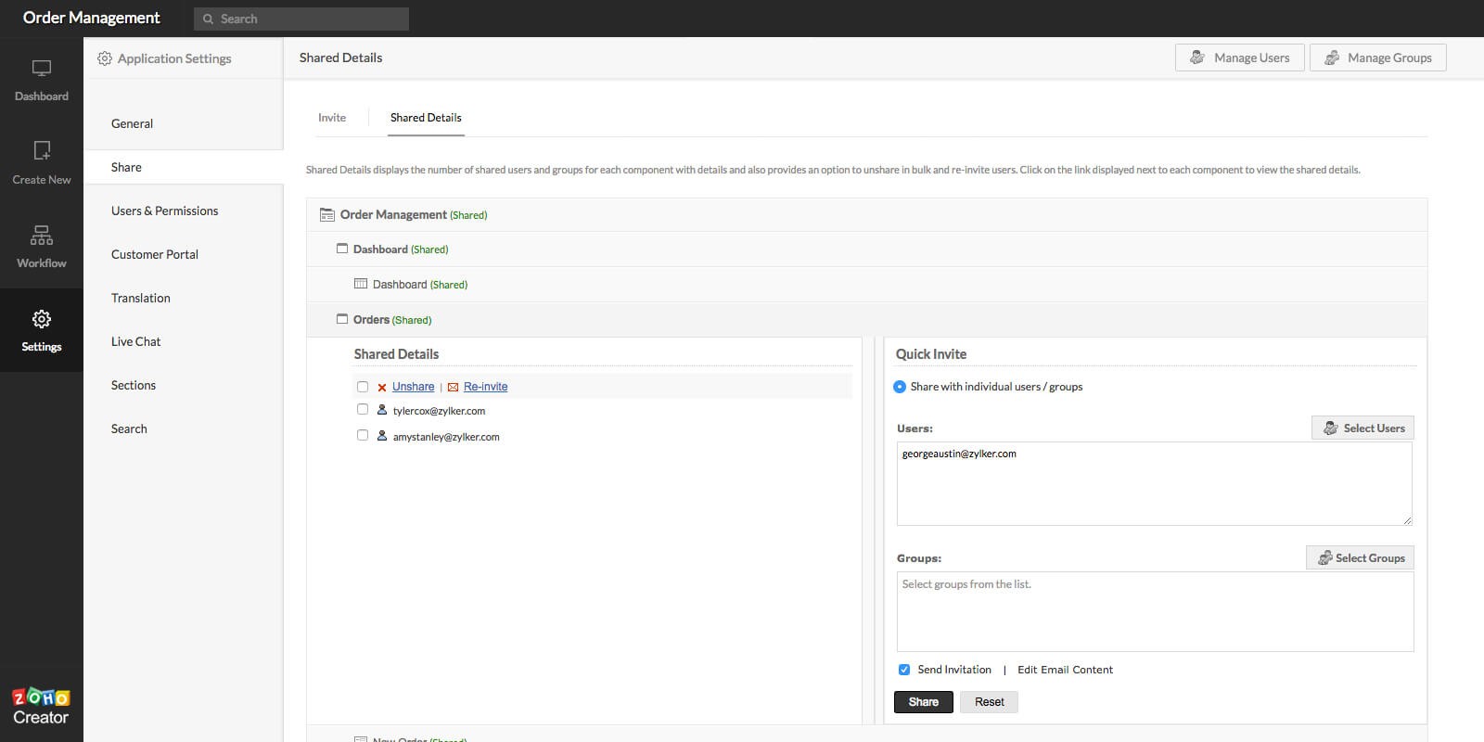Switch to the Invite tab

point(332,118)
